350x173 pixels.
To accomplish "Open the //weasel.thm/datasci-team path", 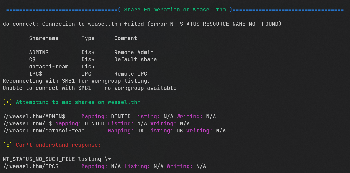I will click(44, 131).
